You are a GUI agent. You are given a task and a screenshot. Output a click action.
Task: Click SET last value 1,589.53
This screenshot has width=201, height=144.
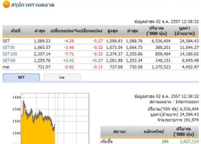pos(42,41)
